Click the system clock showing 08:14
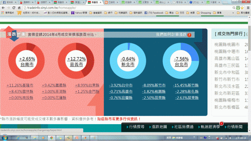Screen dimensions: 251x141 tap(240, 138)
